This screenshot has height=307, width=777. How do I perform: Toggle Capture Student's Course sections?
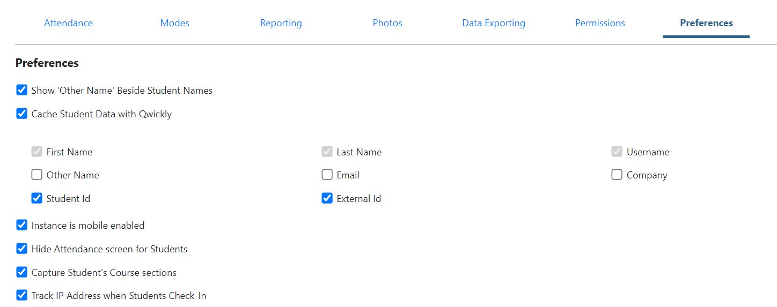tap(22, 272)
